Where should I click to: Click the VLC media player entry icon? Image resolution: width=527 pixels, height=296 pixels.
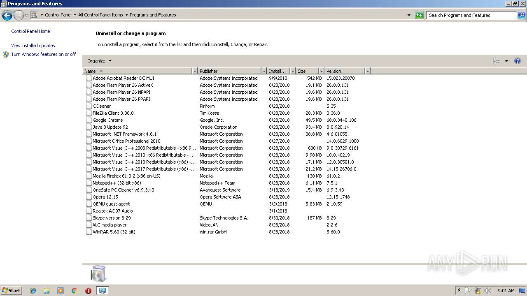pyautogui.click(x=89, y=225)
